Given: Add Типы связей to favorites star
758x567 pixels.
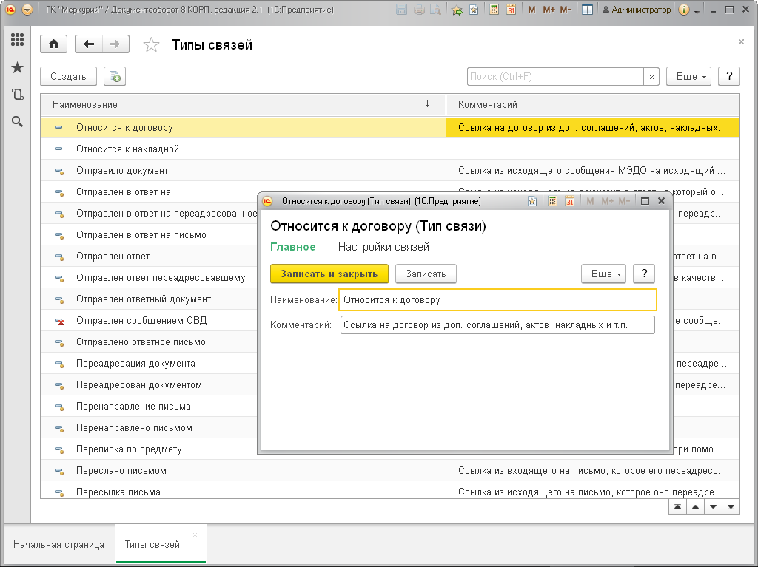Looking at the screenshot, I should tap(151, 45).
